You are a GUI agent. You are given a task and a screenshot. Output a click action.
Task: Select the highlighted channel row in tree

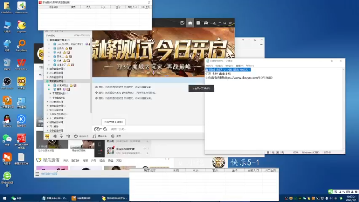click(67, 81)
